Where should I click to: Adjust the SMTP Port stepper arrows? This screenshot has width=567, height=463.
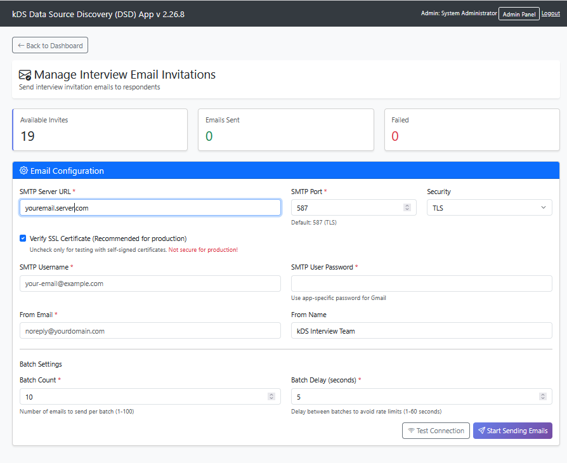(407, 207)
